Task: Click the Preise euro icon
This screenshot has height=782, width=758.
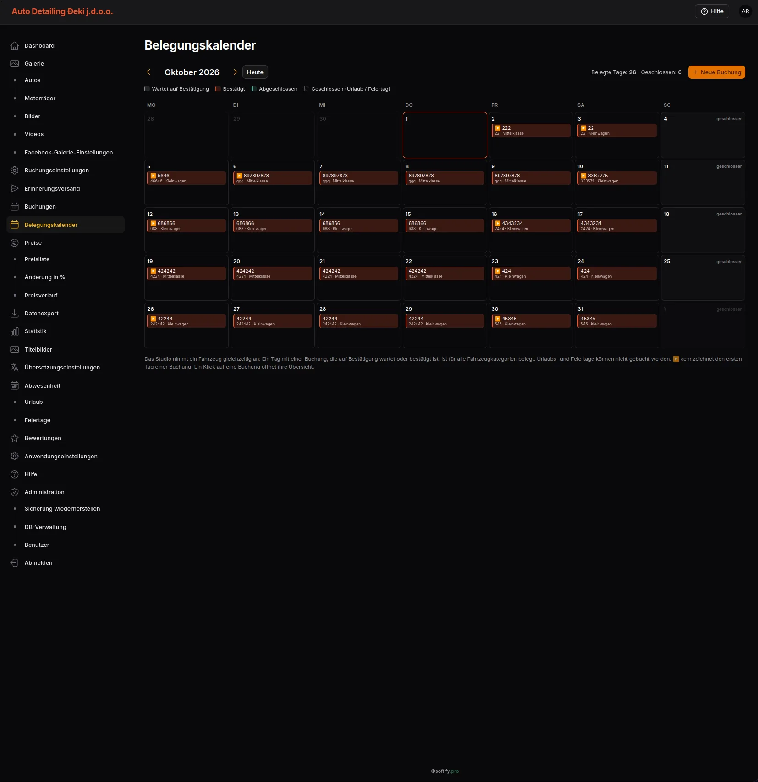Action: point(15,243)
